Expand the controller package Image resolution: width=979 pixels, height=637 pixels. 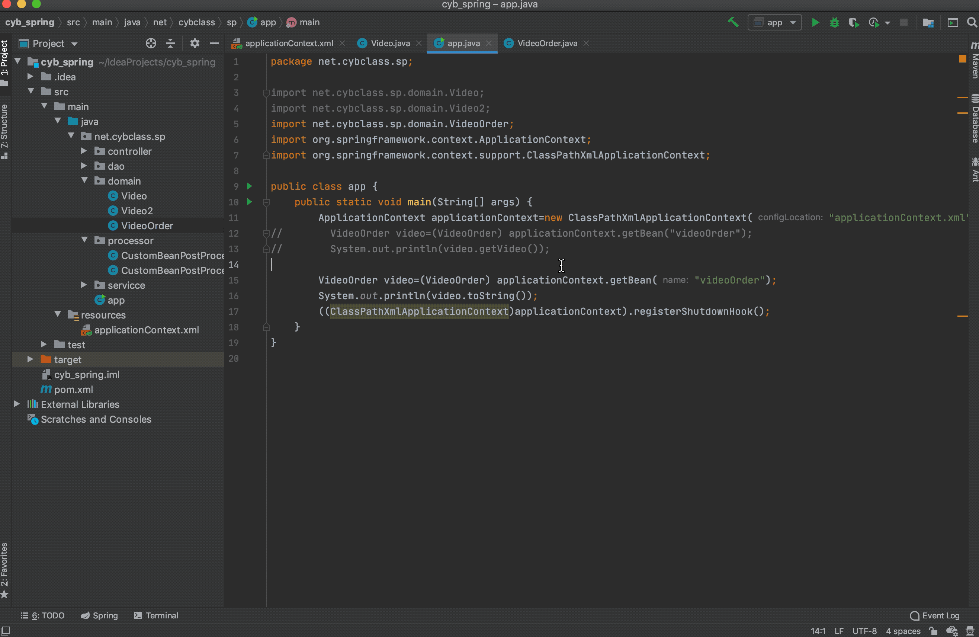pyautogui.click(x=84, y=151)
